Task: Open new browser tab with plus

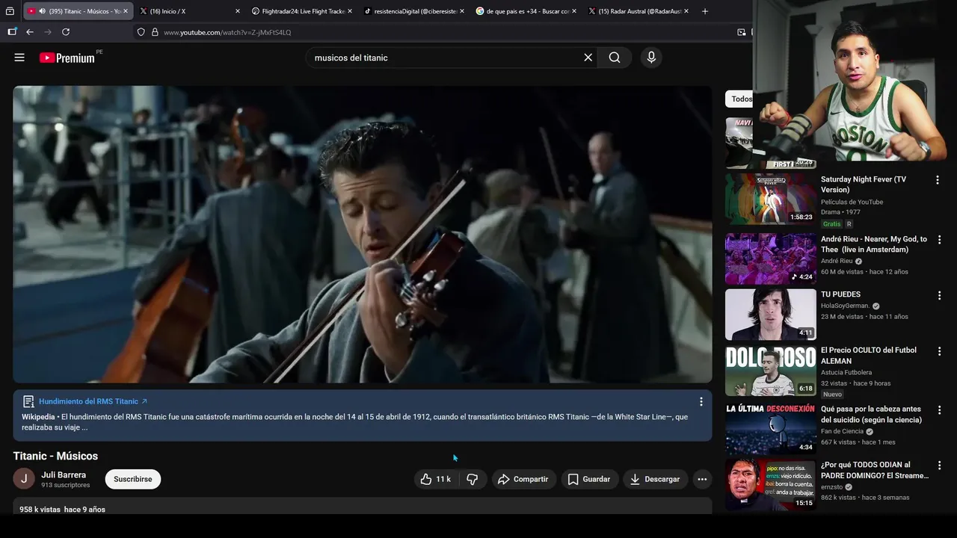Action: pos(704,11)
